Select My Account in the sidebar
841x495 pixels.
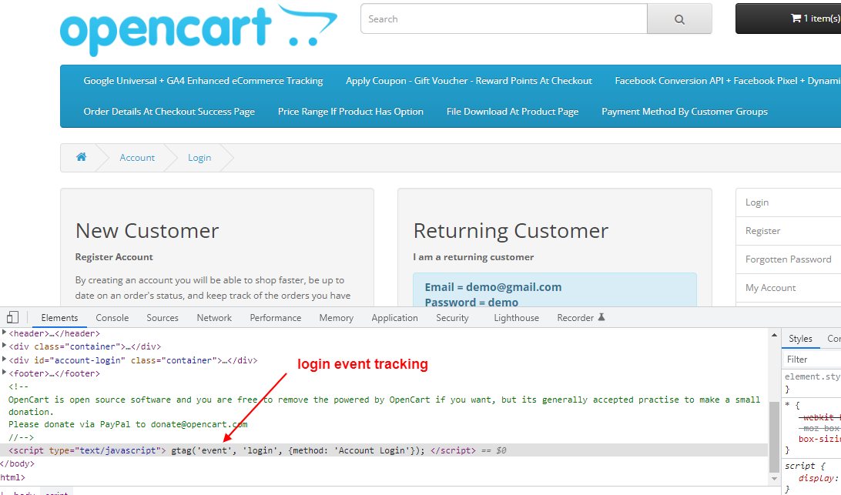788,288
